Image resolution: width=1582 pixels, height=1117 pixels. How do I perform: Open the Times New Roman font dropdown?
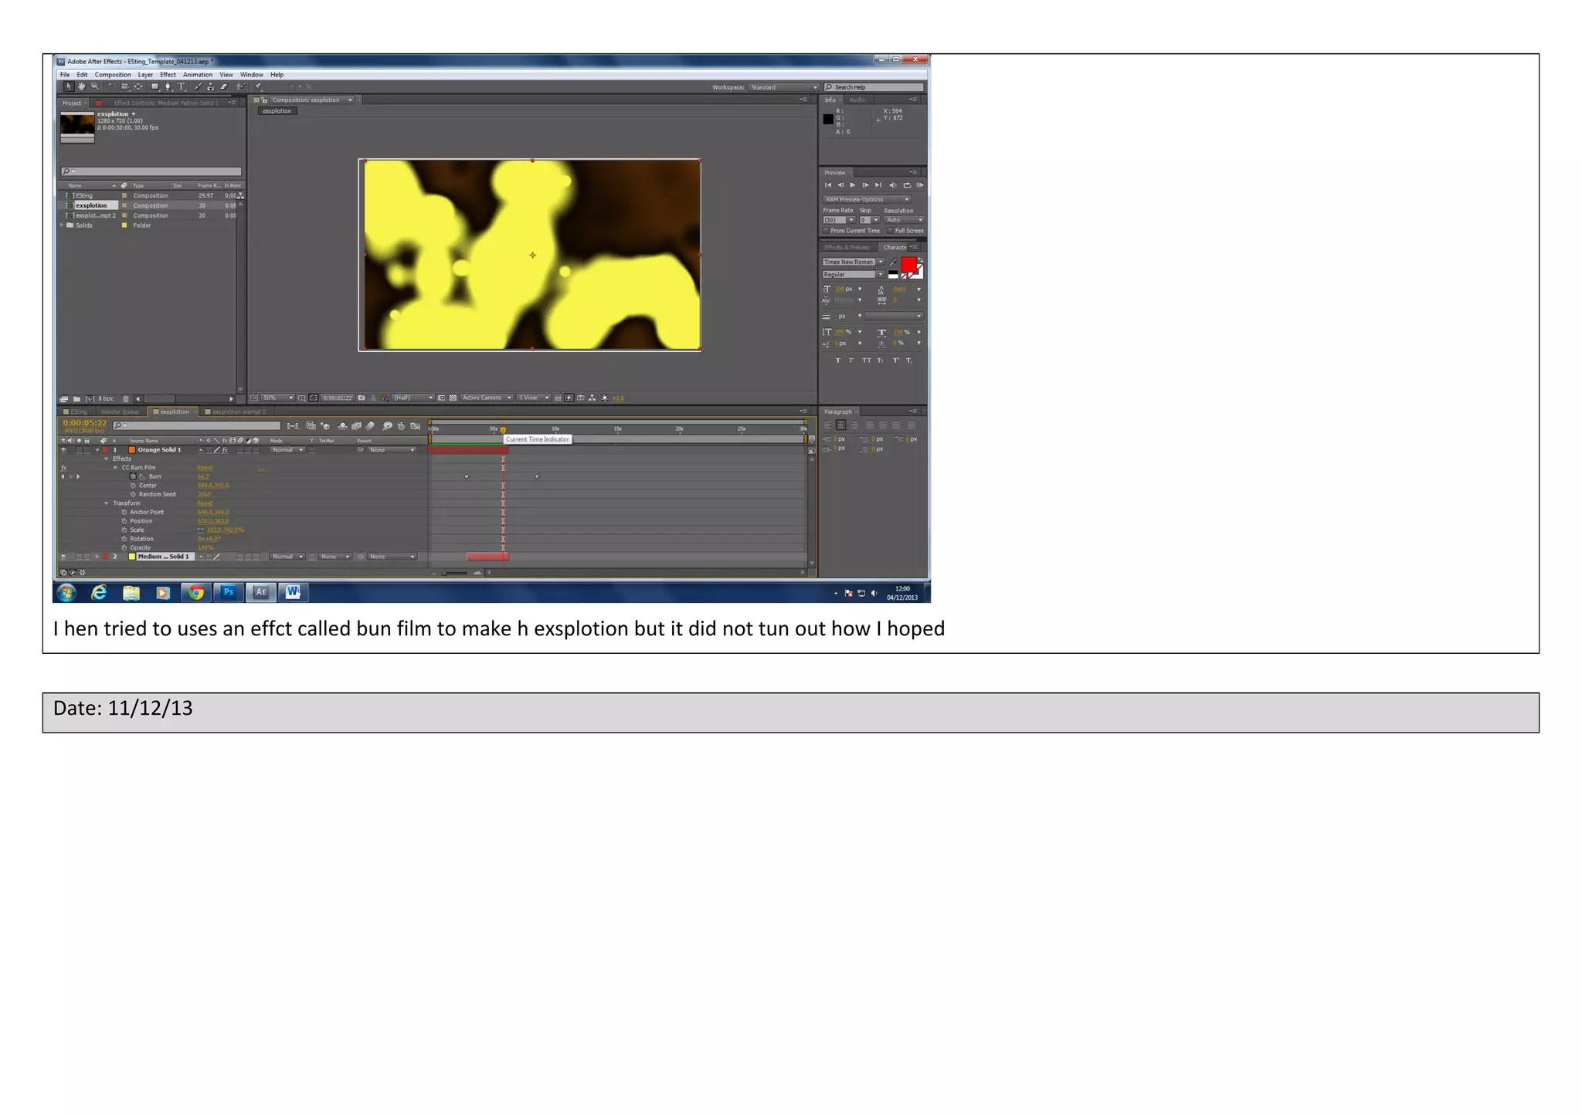point(854,262)
